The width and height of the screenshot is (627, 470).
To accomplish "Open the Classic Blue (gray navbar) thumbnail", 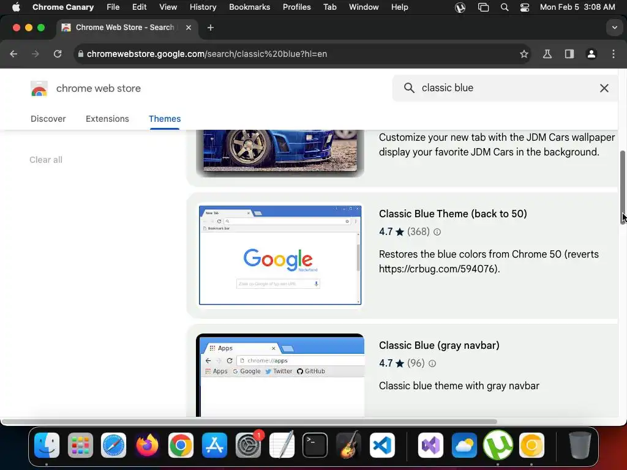I will point(280,375).
